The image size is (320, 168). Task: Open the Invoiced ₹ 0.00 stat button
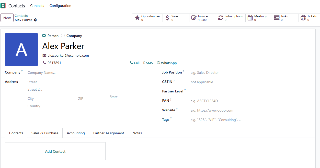[x=202, y=18]
